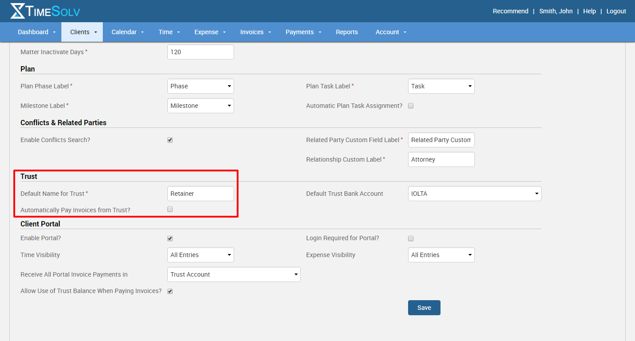
Task: Switch to the Reports section
Action: [347, 32]
